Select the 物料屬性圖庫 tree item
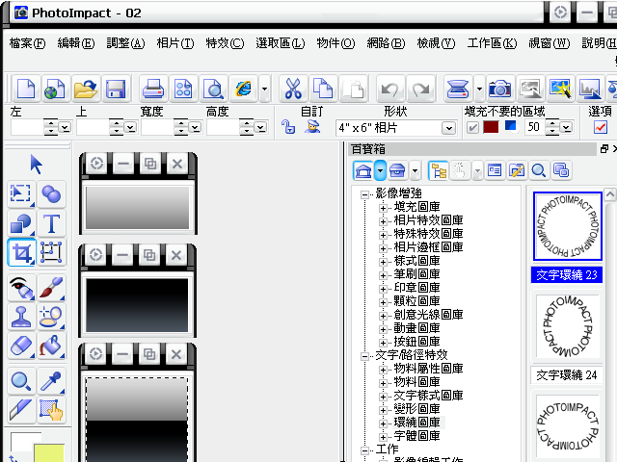 tap(428, 368)
